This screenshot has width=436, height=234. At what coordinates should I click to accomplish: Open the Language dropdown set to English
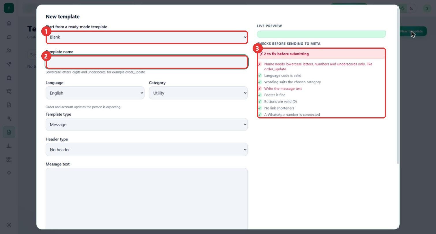tap(95, 93)
